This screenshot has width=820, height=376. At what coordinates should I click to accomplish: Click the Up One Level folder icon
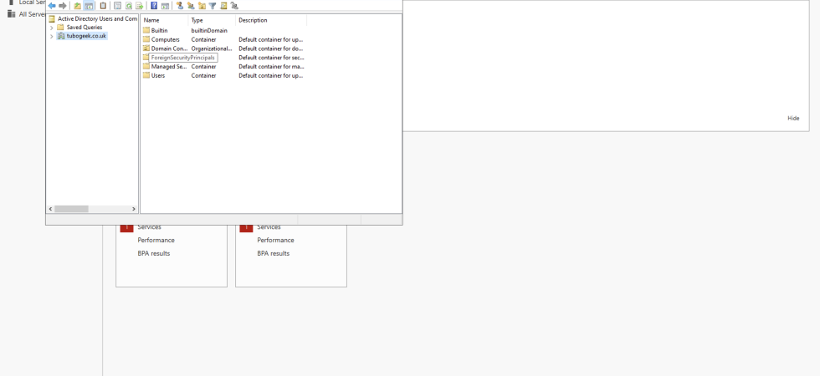pyautogui.click(x=77, y=6)
